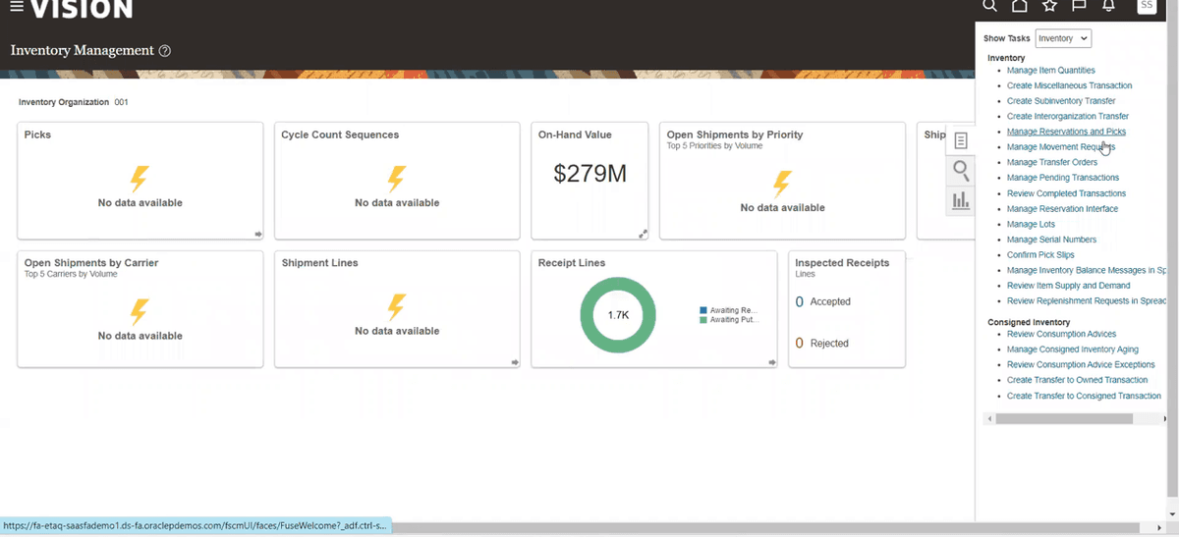Open Create Transfer to Owned Transaction
This screenshot has width=1179, height=537.
[1077, 380]
